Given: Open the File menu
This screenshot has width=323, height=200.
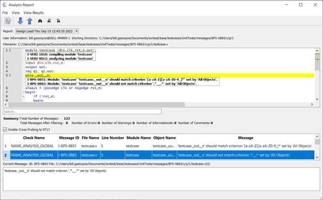Looking at the screenshot, I should [x=5, y=13].
